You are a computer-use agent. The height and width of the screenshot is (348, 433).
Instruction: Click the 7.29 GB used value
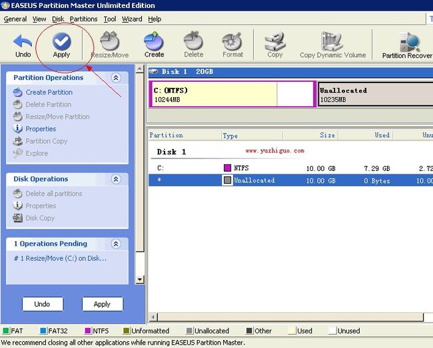pos(376,168)
